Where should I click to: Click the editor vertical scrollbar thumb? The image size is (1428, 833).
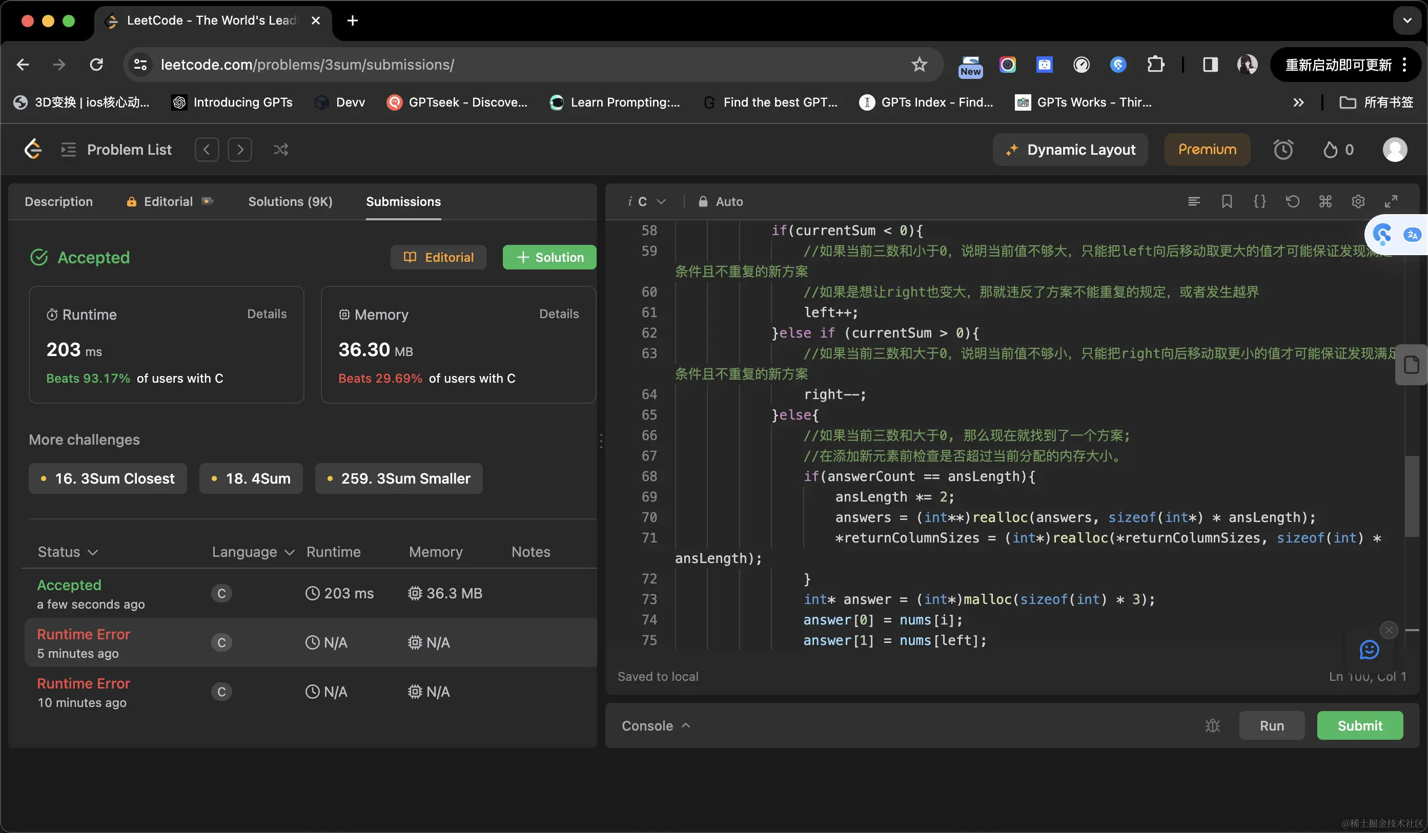click(x=1411, y=495)
